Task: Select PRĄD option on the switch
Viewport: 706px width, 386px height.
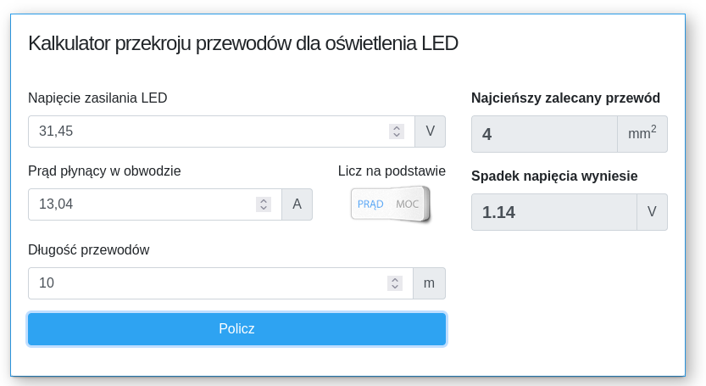Action: pos(370,204)
